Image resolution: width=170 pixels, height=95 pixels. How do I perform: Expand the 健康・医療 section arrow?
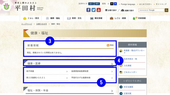pos(112,64)
